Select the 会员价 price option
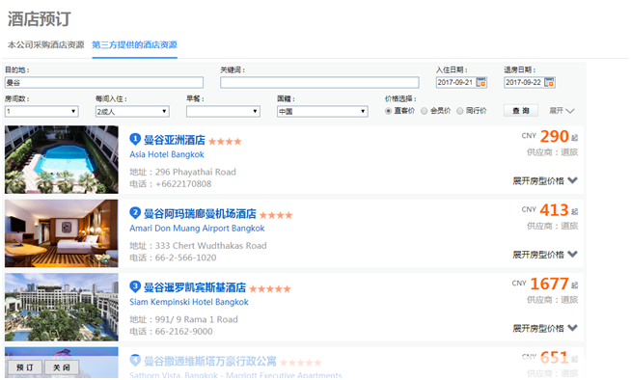This screenshot has height=380, width=631. (x=424, y=111)
